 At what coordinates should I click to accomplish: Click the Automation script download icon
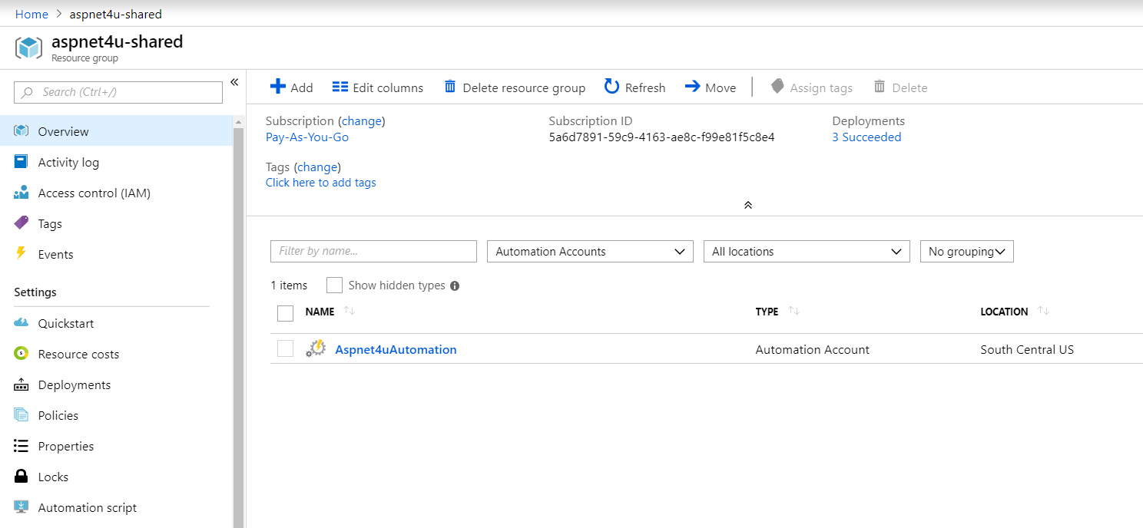(22, 507)
